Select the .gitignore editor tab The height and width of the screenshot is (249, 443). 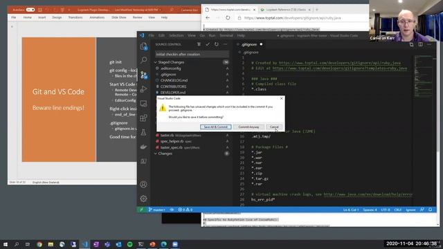point(249,44)
